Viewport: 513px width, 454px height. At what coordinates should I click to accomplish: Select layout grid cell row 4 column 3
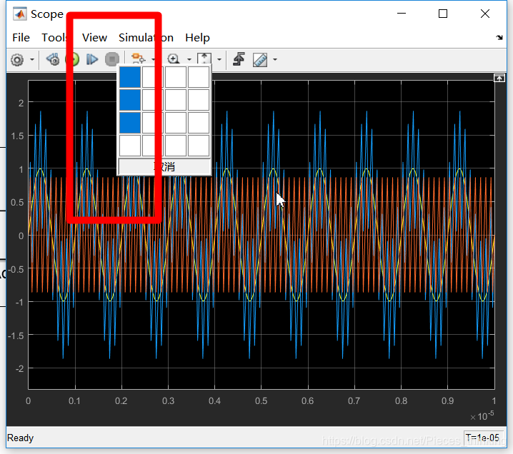coord(176,146)
